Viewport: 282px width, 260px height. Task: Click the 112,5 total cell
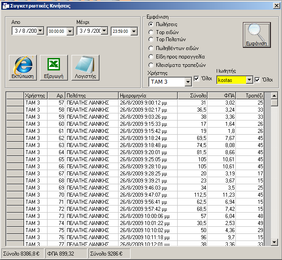(192, 195)
